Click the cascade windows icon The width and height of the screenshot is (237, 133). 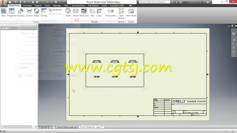(x=40, y=127)
